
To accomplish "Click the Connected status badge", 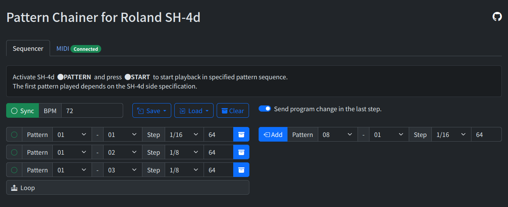I will tap(85, 49).
